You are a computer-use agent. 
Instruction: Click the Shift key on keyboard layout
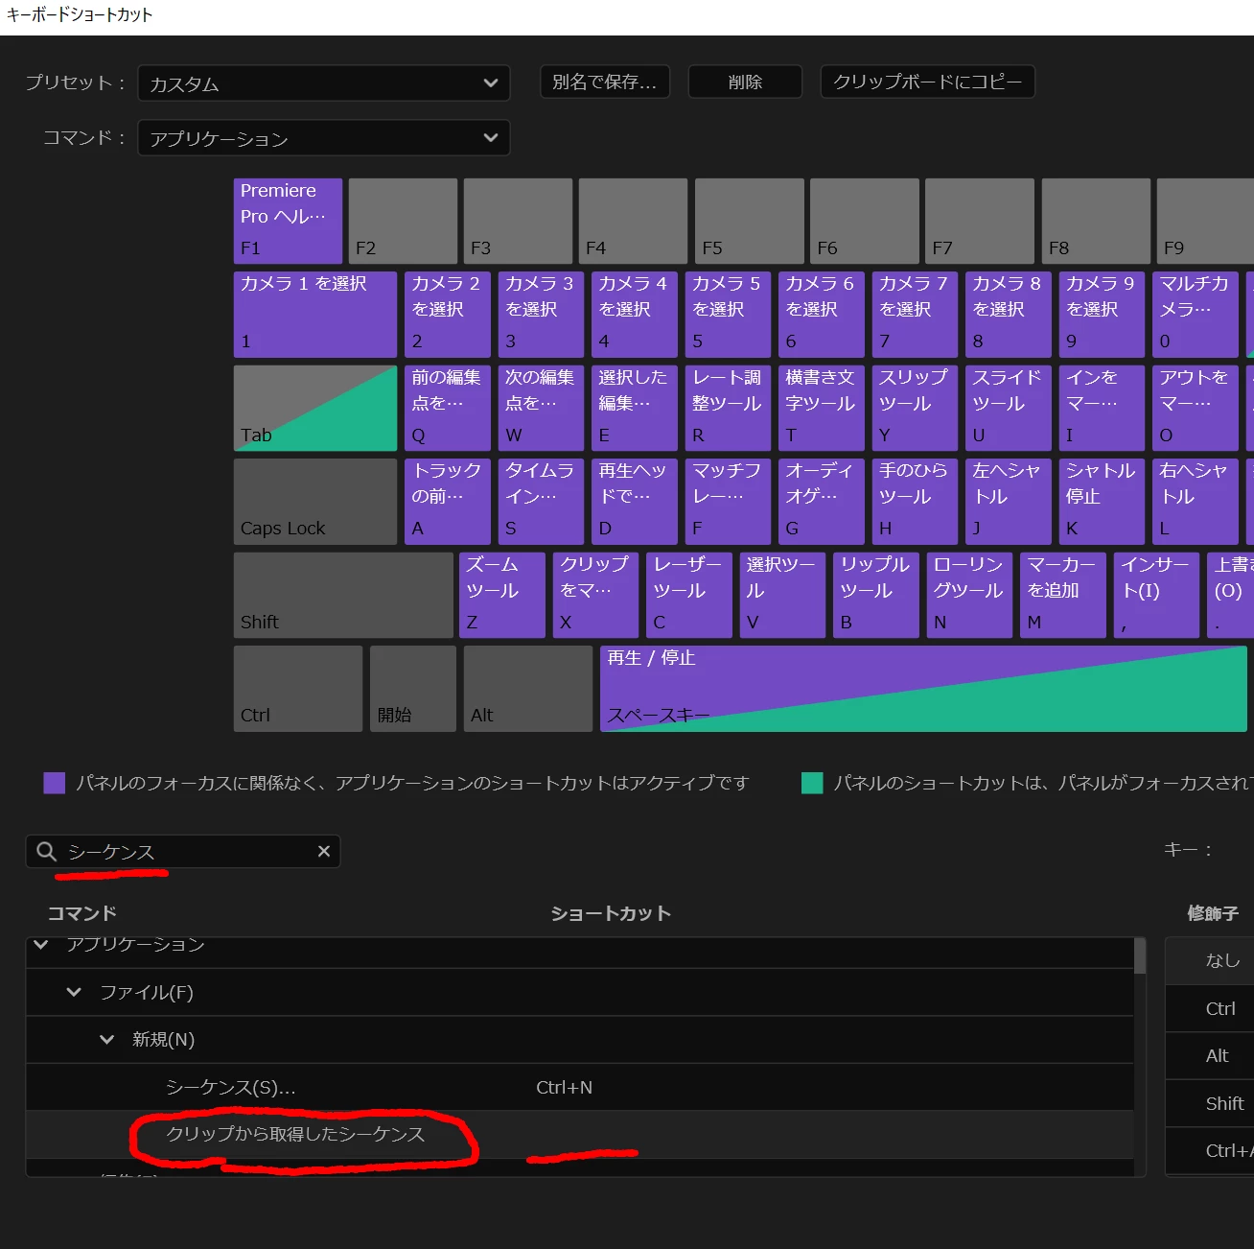(343, 595)
